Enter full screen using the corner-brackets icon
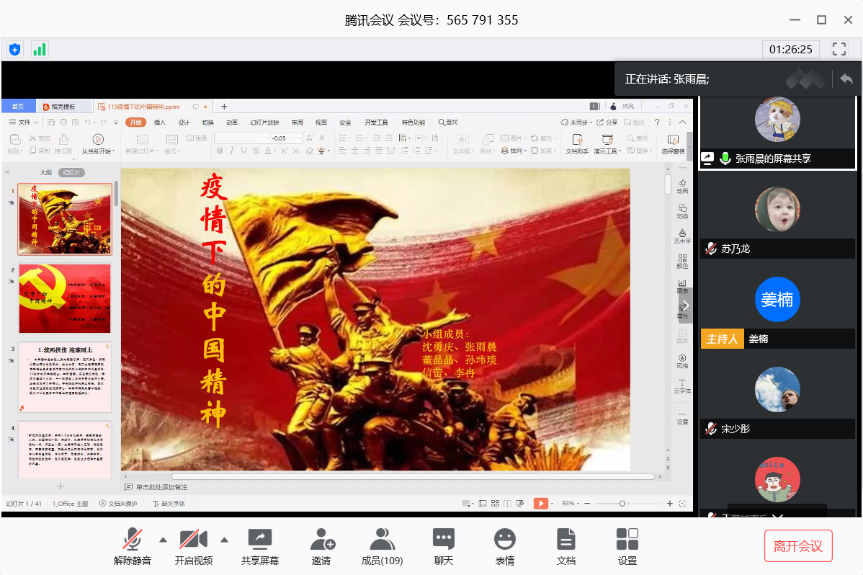The image size is (863, 575). (839, 50)
